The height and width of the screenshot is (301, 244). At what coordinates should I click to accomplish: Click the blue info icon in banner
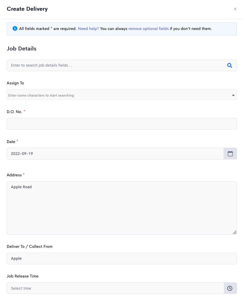point(15,29)
